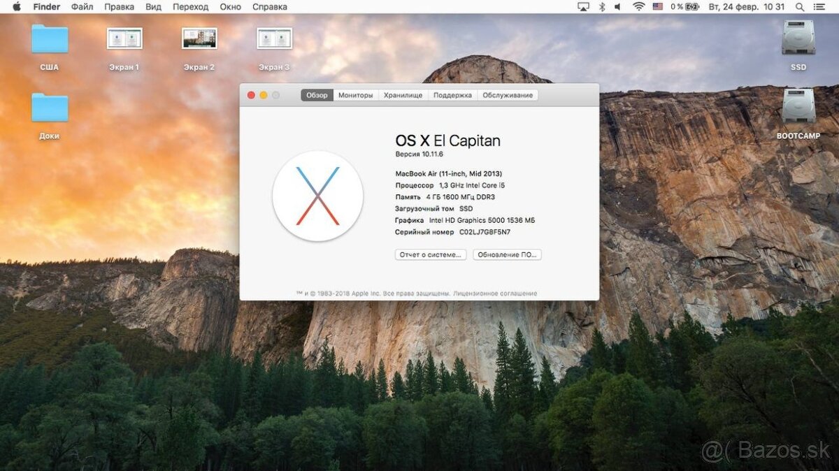Open the Окно menu
839x471 pixels.
[230, 6]
